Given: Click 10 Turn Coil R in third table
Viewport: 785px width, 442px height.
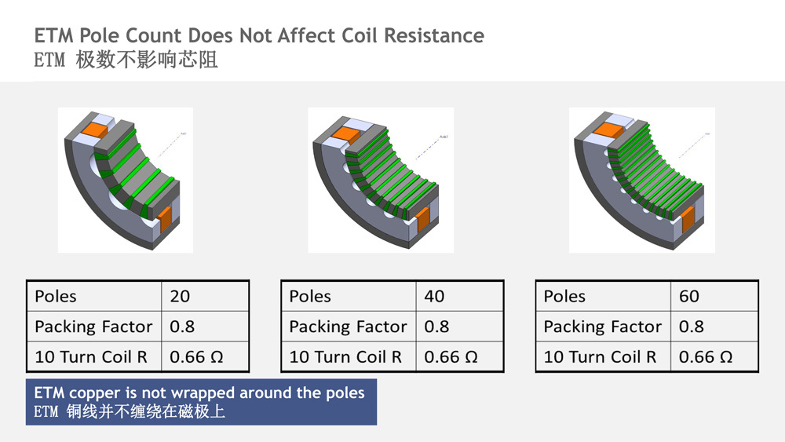Looking at the screenshot, I should point(600,357).
